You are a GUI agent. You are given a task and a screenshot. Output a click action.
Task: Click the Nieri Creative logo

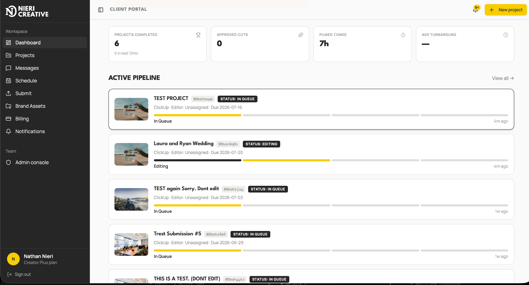pos(27,11)
